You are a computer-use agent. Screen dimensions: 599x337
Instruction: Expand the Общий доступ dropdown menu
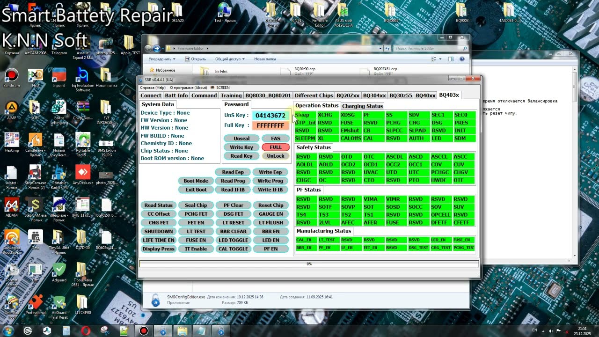tap(230, 59)
